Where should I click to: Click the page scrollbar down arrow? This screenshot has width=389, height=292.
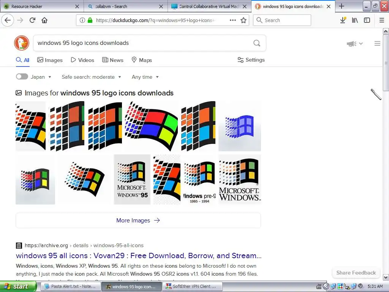pyautogui.click(x=386, y=277)
